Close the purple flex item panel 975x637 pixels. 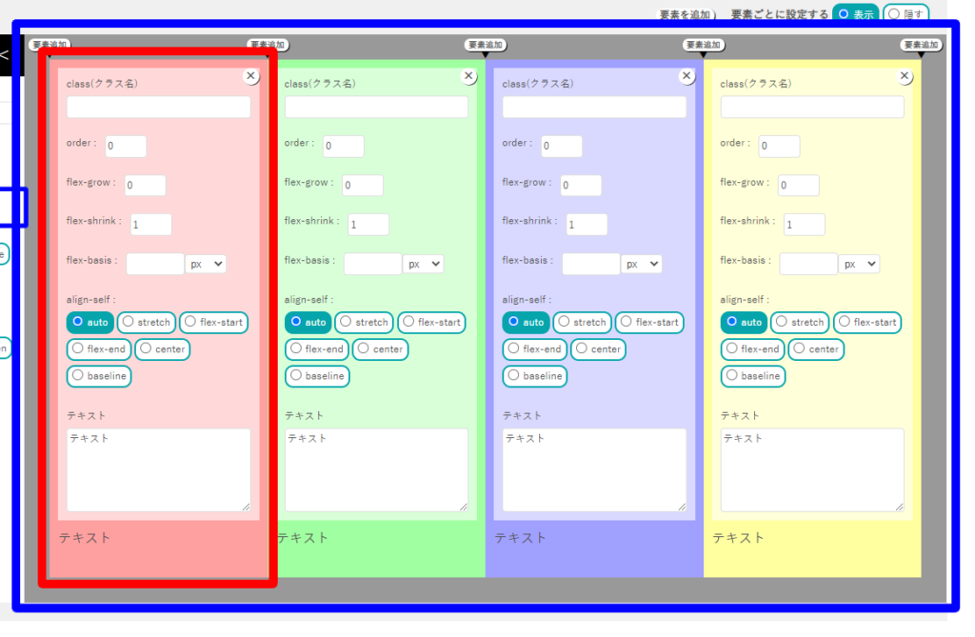tap(686, 75)
